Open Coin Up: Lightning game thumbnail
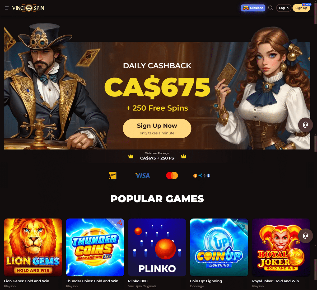Image resolution: width=317 pixels, height=290 pixels. [x=219, y=247]
